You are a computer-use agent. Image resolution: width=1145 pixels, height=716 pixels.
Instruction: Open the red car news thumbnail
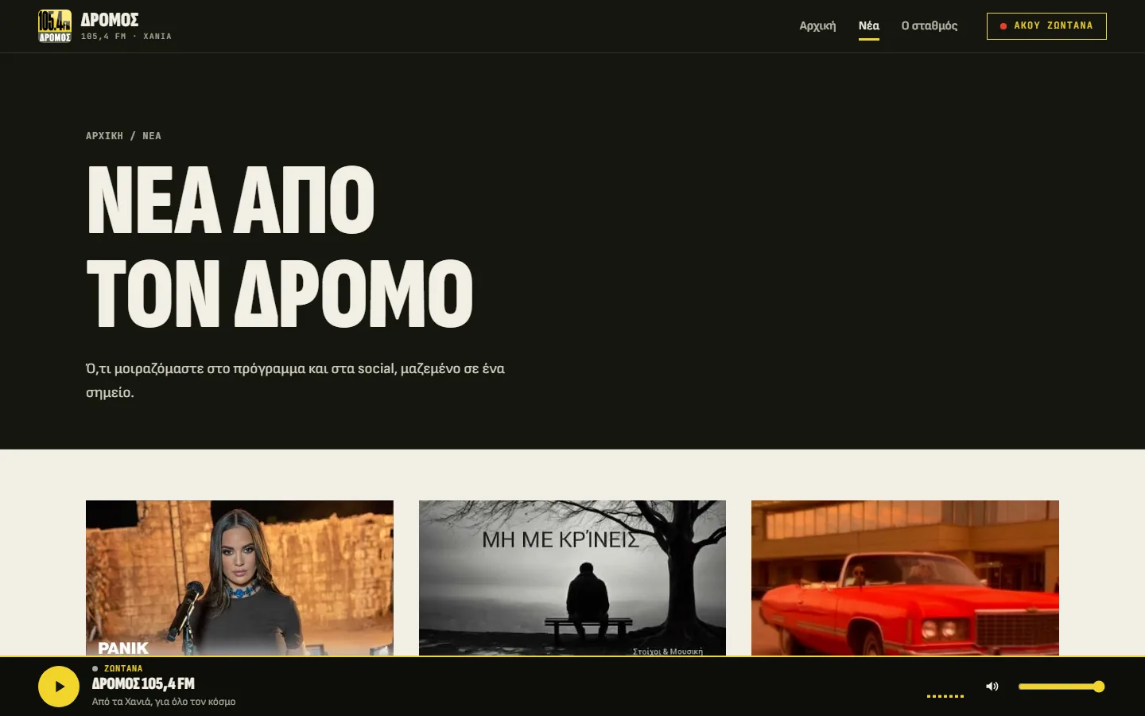(x=905, y=578)
